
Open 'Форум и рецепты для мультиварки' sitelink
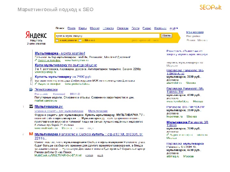59,111
